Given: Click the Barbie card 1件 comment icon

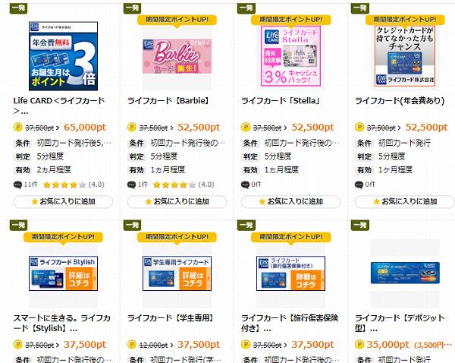Looking at the screenshot, I should click(131, 185).
